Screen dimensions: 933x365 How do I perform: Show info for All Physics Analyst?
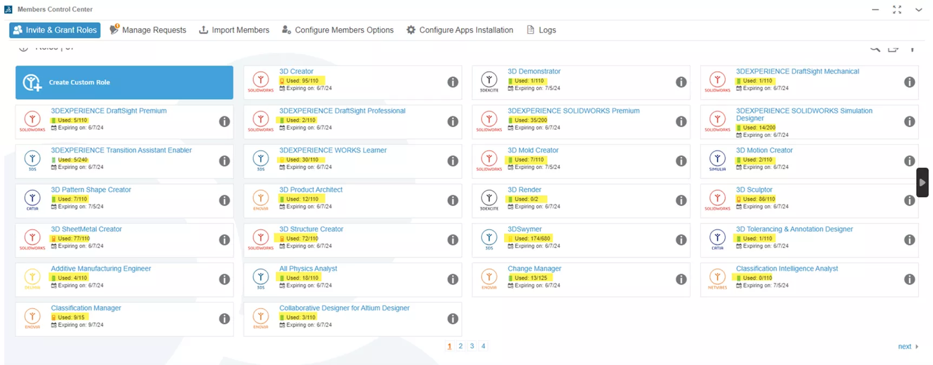click(453, 280)
